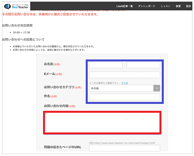
Task: Open 設定 in the header navigation
Action: click(189, 6)
